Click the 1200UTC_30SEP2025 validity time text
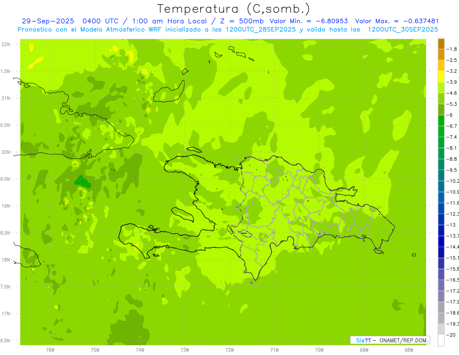 [403, 29]
